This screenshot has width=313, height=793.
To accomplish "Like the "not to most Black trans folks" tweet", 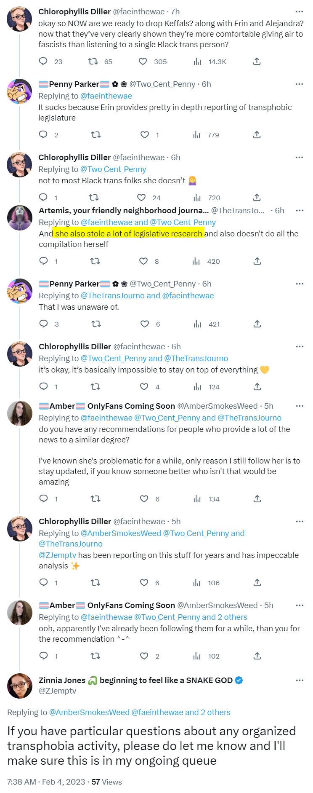I will click(x=141, y=198).
